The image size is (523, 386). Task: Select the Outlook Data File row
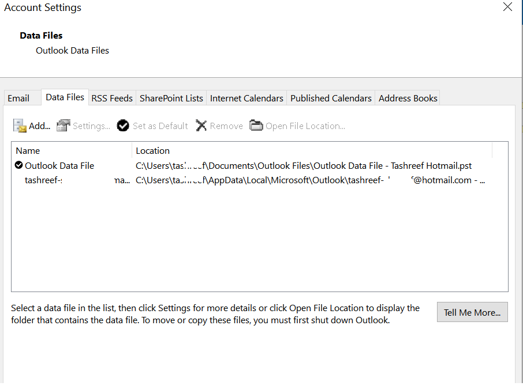tap(252, 165)
